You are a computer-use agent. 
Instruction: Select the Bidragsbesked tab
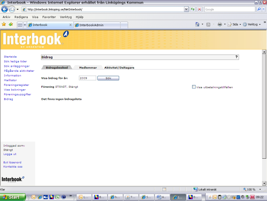(57, 68)
